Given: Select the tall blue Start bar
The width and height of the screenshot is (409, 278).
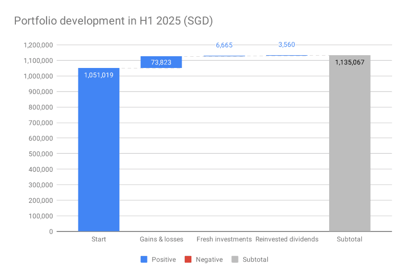Looking at the screenshot, I should coord(99,153).
